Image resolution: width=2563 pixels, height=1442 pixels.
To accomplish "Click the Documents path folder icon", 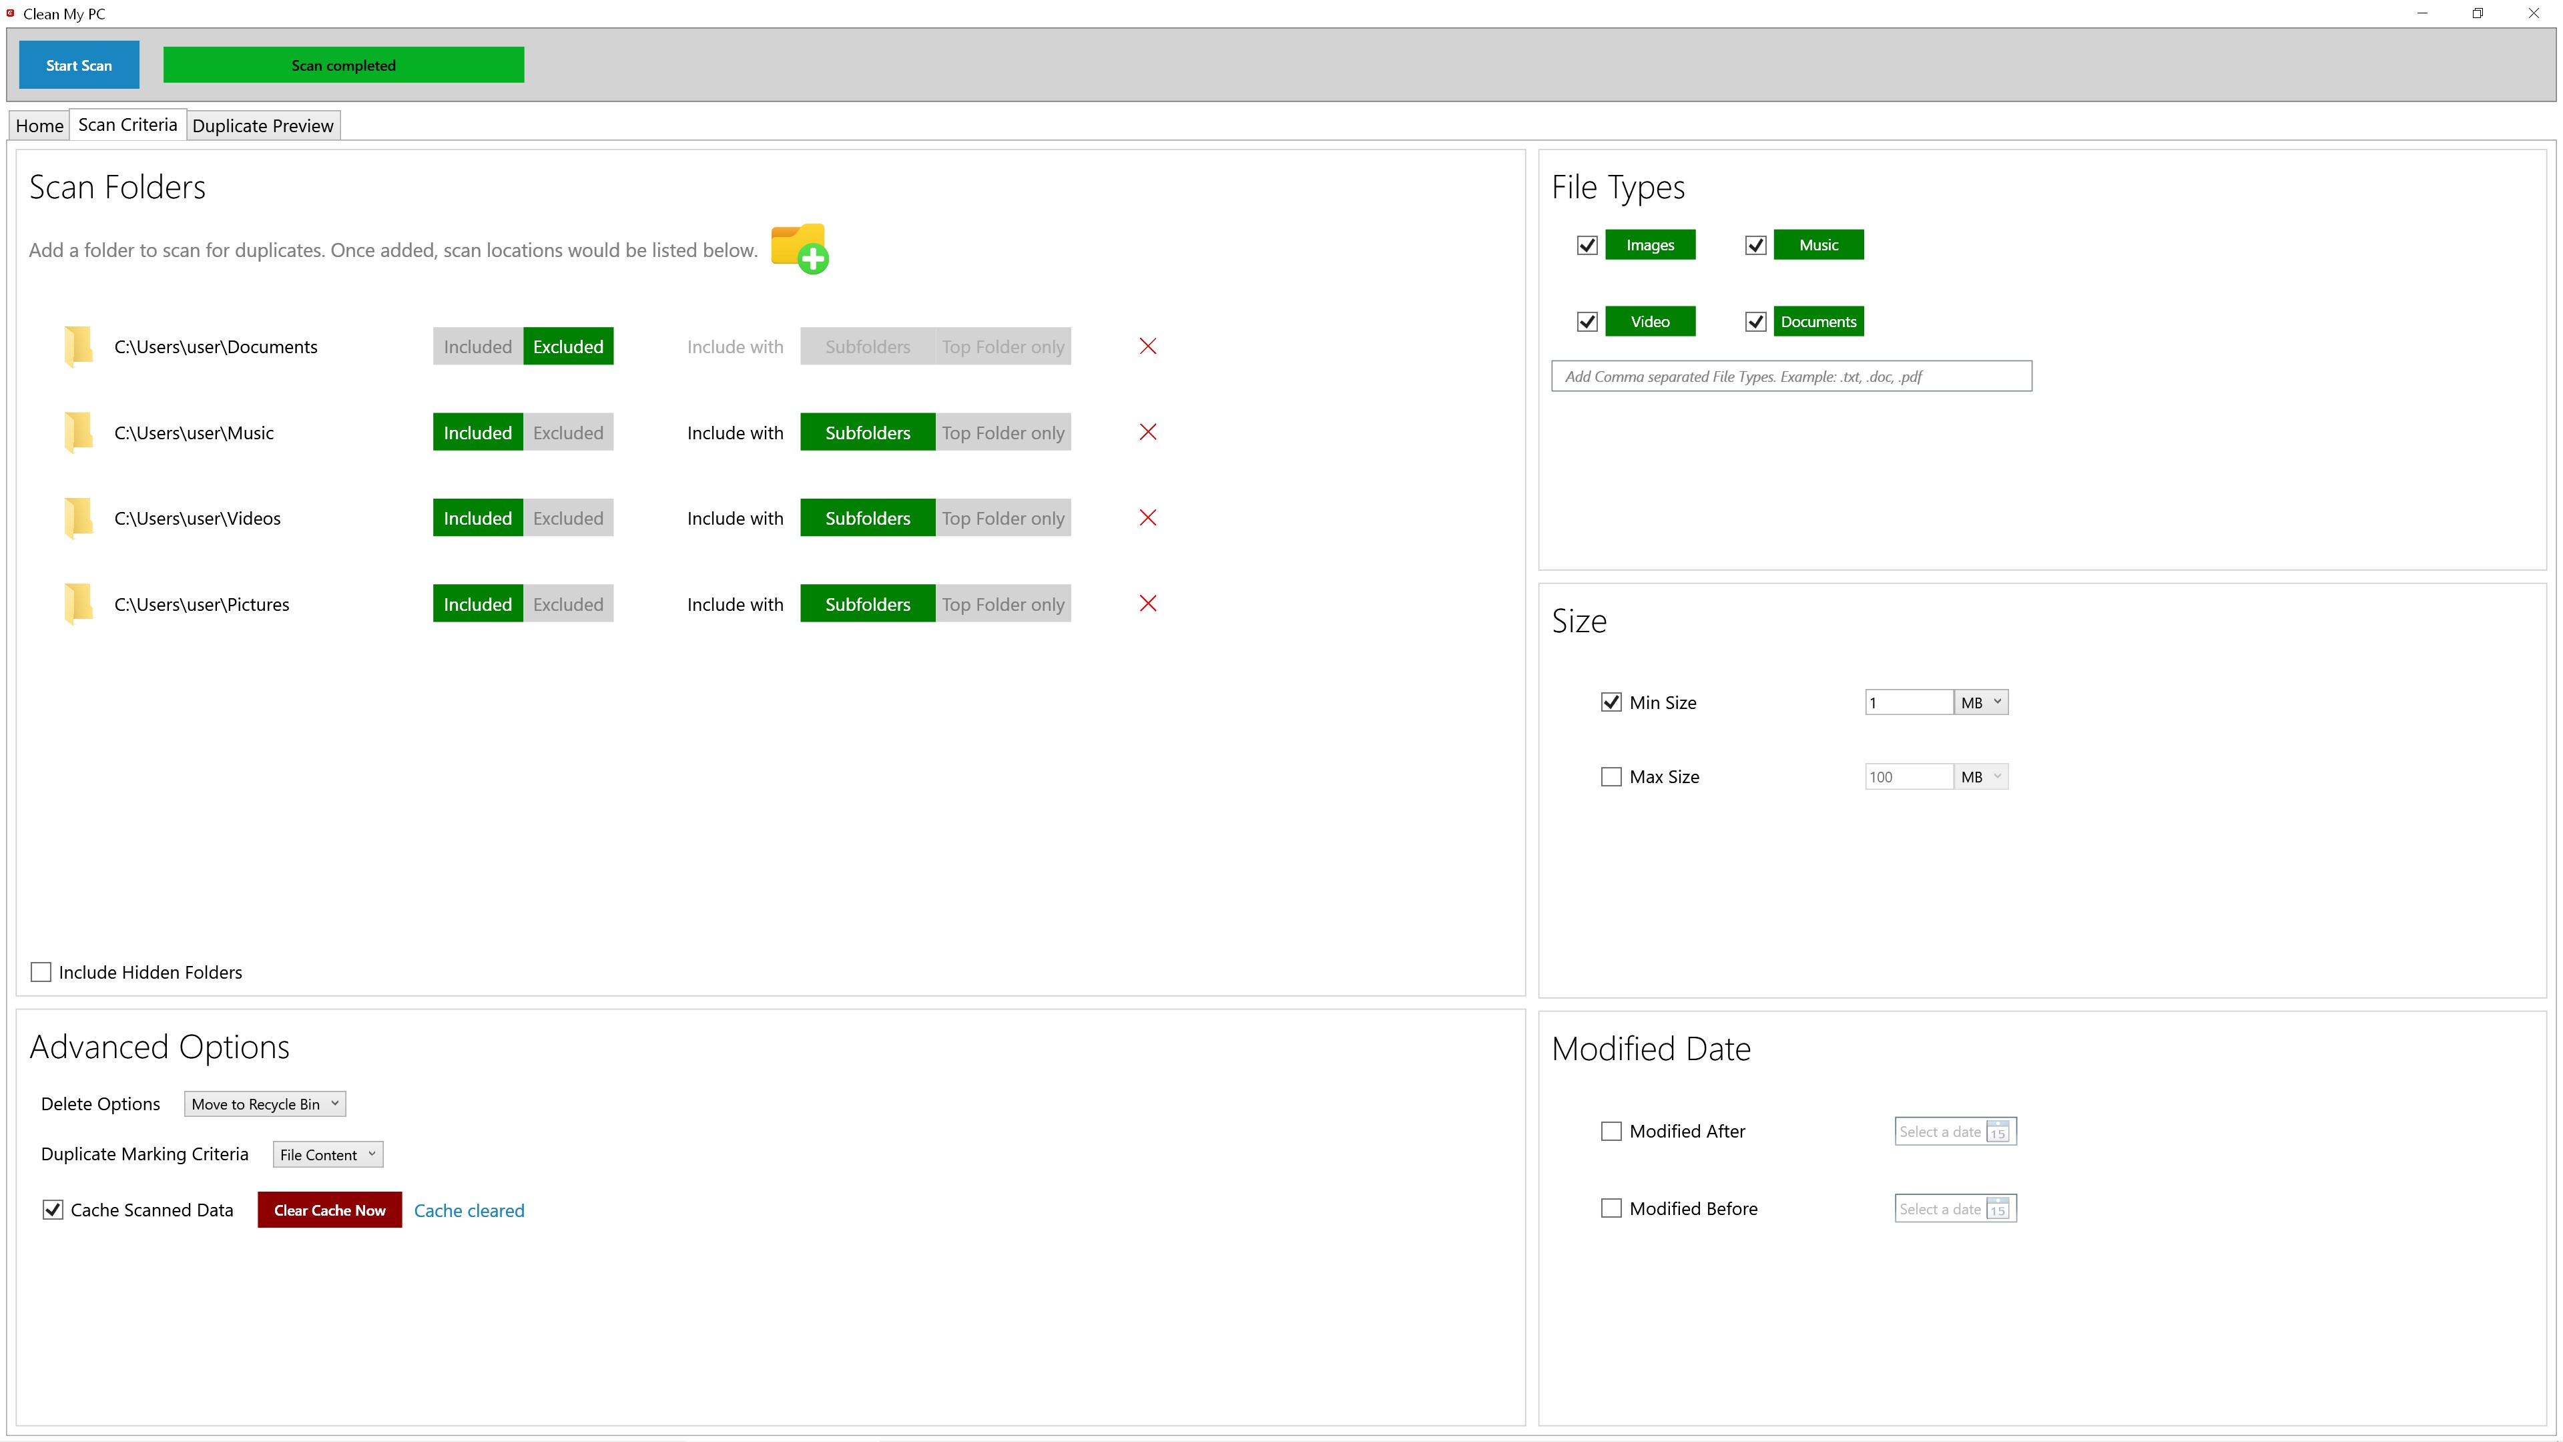I will pos(79,346).
